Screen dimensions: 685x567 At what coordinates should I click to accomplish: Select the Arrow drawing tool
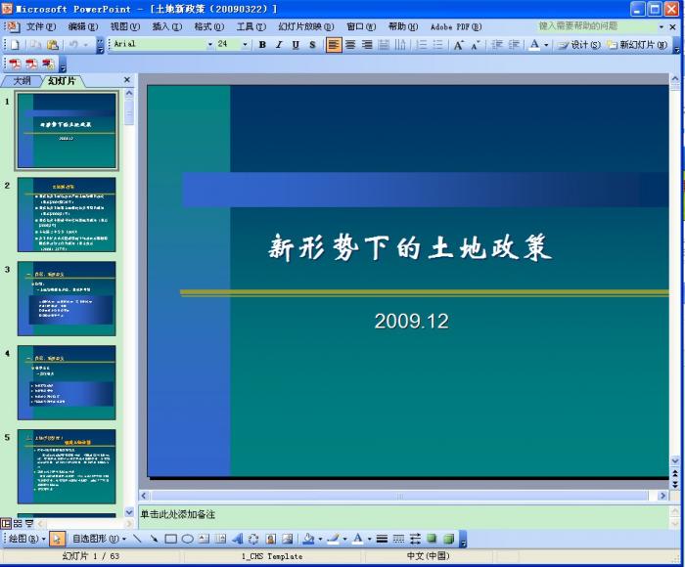pos(154,539)
